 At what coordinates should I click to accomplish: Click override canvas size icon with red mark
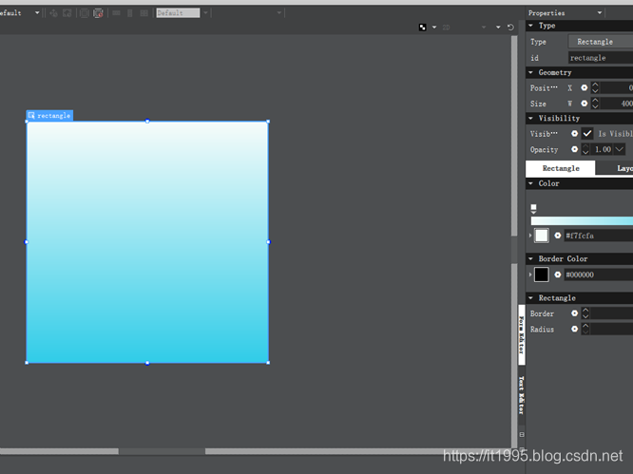click(x=98, y=13)
